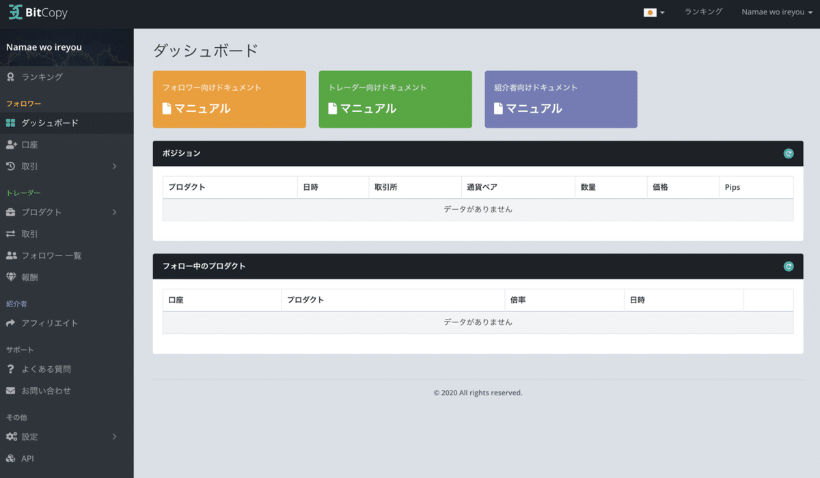Open ランキング in the top navigation
Viewport: 820px width, 478px height.
(703, 12)
